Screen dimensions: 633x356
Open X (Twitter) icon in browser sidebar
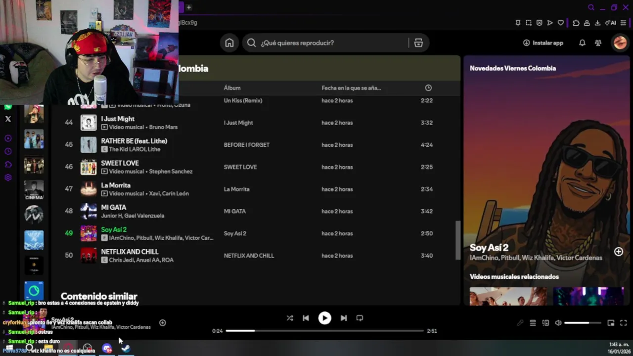8,119
